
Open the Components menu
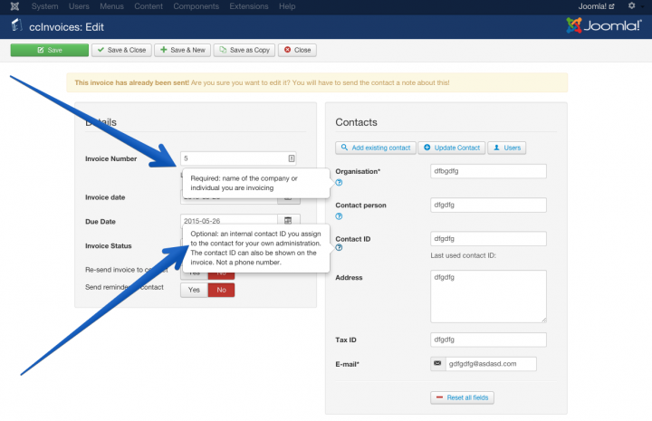197,6
